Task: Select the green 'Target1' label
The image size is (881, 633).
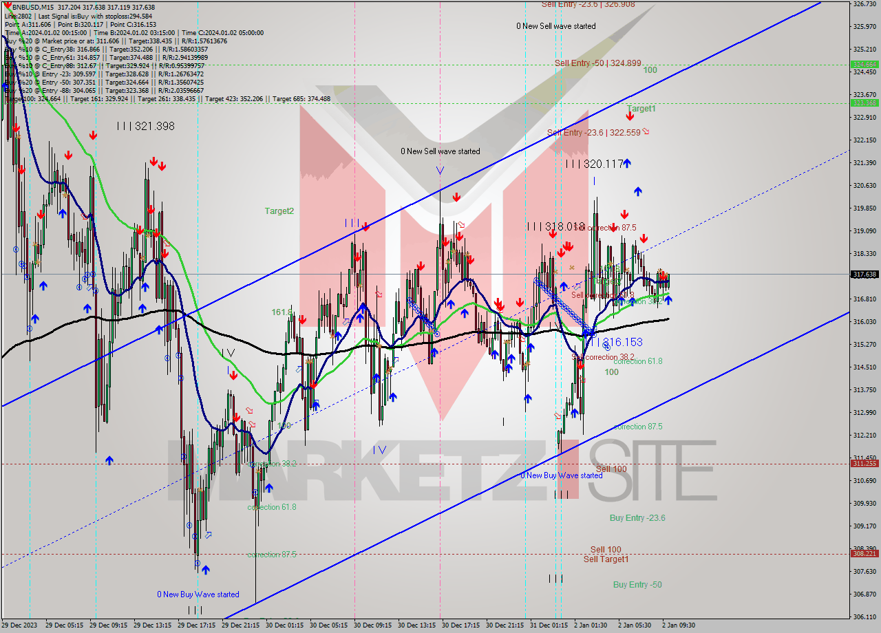Action: [641, 109]
